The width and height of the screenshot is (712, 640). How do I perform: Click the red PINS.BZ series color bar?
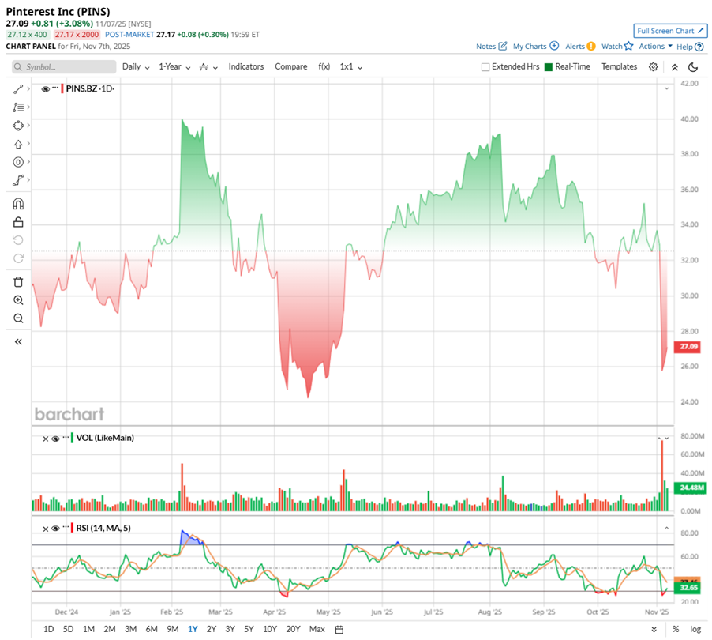point(62,88)
